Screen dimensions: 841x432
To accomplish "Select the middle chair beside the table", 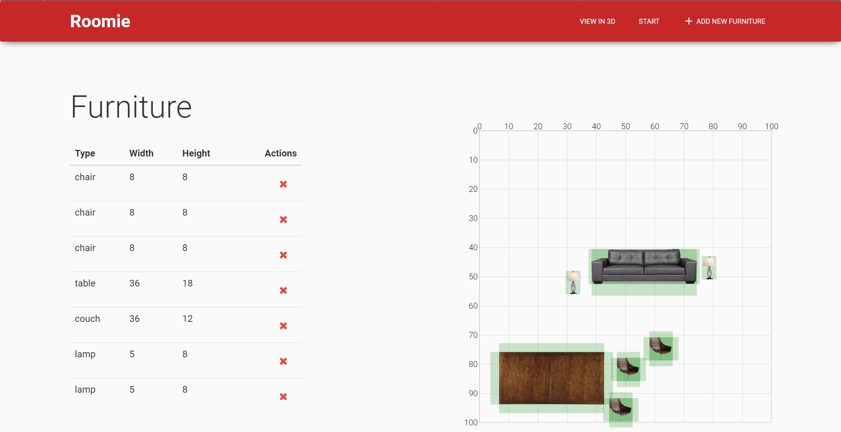I will point(628,369).
